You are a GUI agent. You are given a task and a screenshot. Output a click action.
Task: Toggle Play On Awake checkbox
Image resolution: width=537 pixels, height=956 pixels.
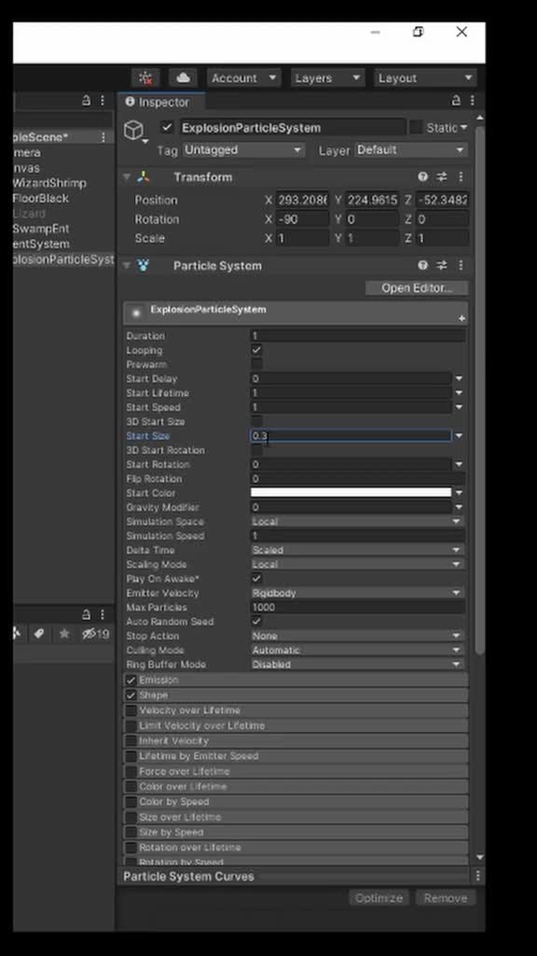point(256,579)
